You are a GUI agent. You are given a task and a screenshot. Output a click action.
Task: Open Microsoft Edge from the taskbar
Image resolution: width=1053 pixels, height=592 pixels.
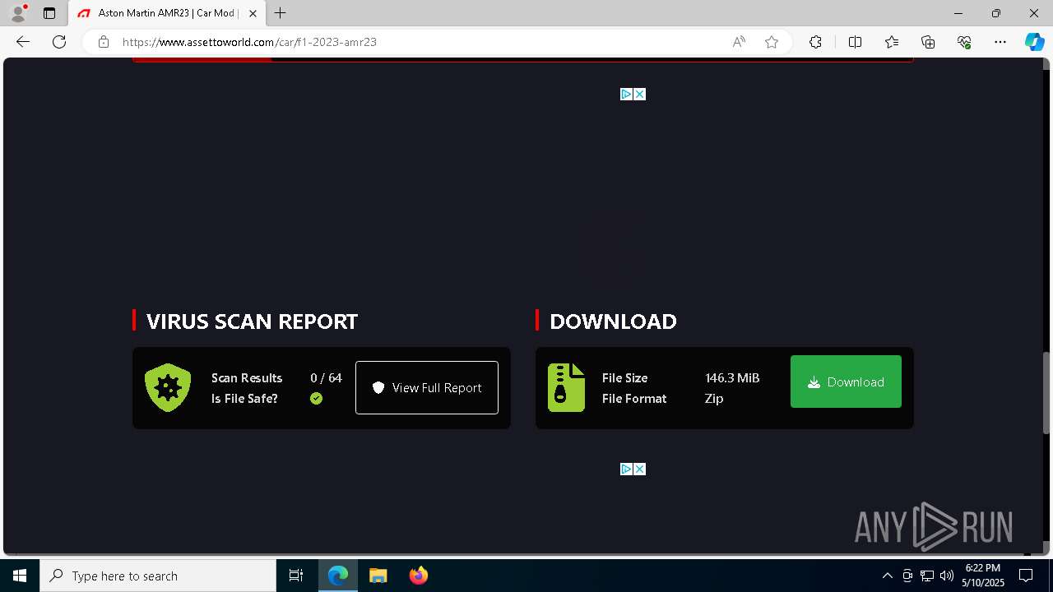click(338, 576)
